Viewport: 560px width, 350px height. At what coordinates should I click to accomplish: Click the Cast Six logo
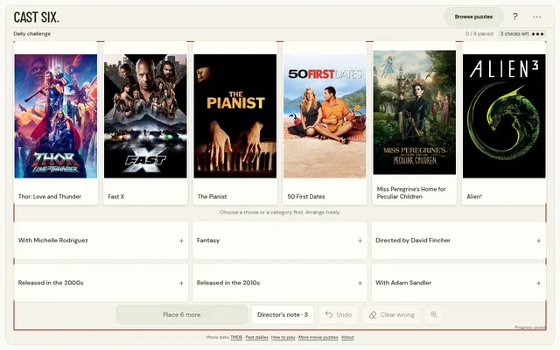click(37, 17)
